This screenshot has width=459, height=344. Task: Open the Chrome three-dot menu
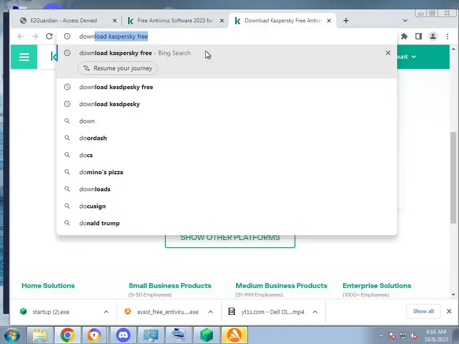(447, 36)
